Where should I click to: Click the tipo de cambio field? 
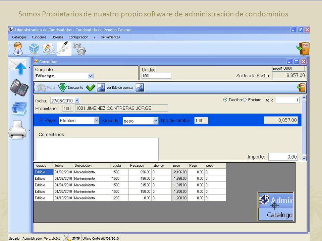point(201,120)
